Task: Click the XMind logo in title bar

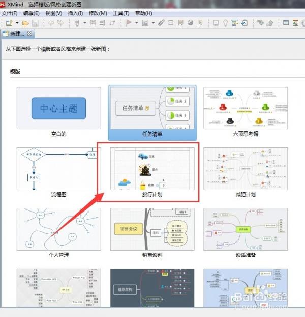Action: (3, 4)
